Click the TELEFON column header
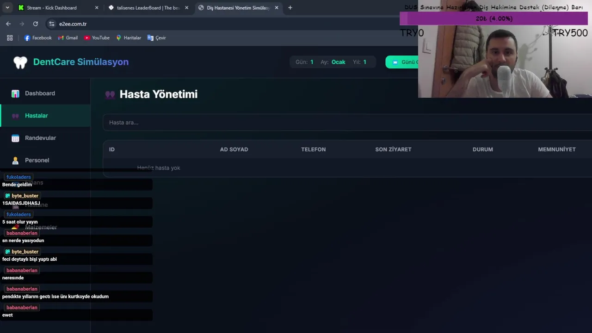 tap(314, 149)
